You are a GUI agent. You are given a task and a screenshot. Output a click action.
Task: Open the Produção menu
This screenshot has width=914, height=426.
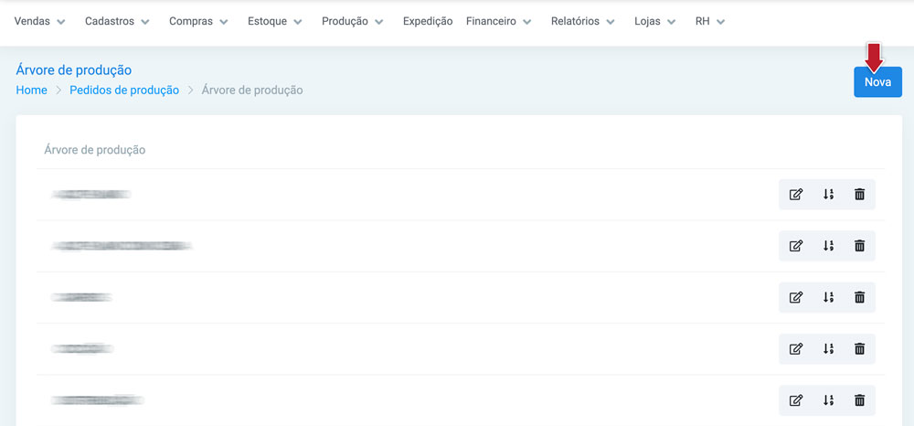point(352,22)
